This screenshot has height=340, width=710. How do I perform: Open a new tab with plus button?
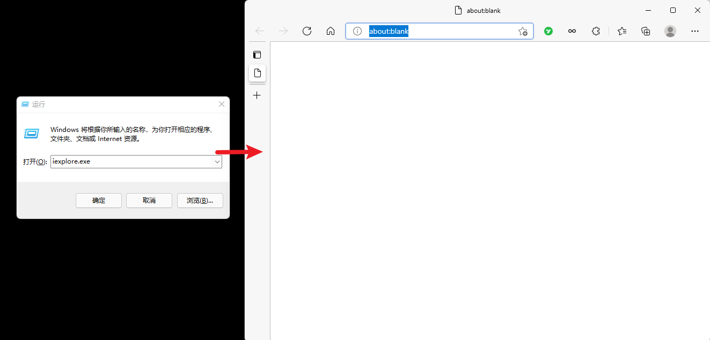(257, 95)
